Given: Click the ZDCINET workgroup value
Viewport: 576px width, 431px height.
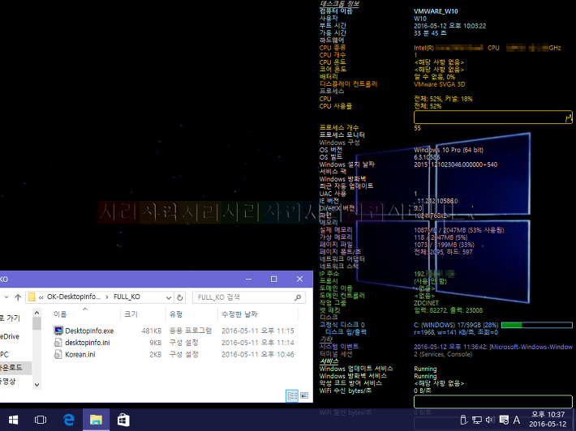Looking at the screenshot, I should [426, 303].
